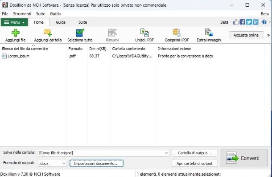
Task: Click the 68.37 size value
Action: coord(95,56)
